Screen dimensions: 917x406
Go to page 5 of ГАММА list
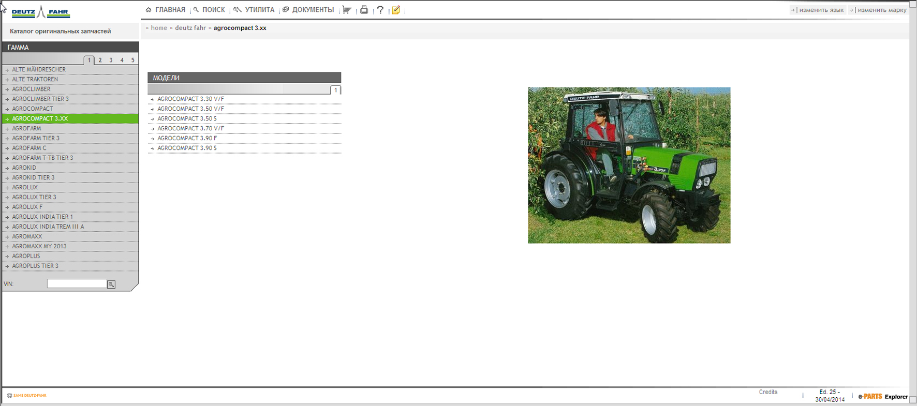[x=132, y=60]
